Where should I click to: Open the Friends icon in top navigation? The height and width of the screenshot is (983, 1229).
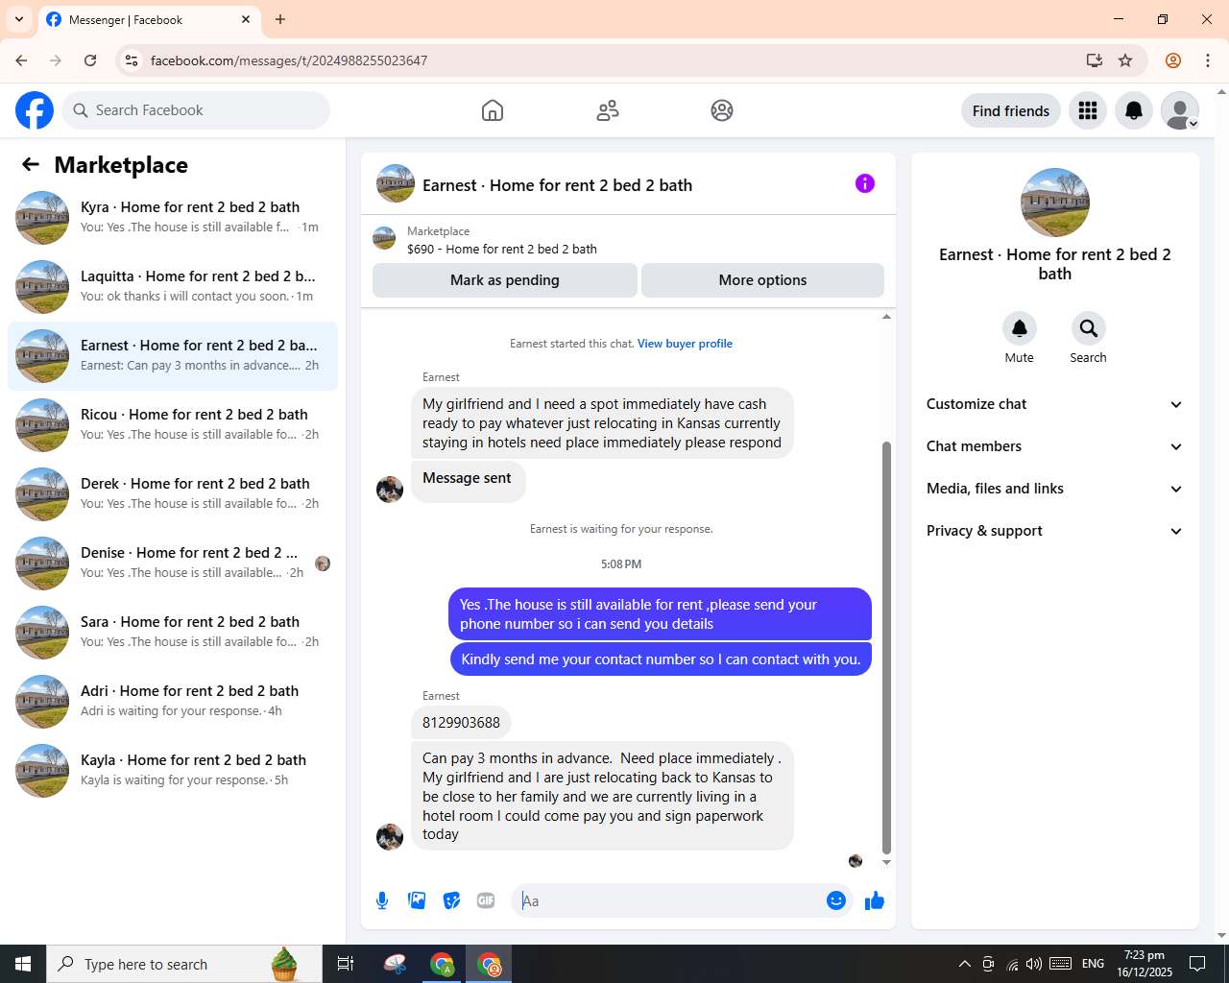pyautogui.click(x=608, y=110)
